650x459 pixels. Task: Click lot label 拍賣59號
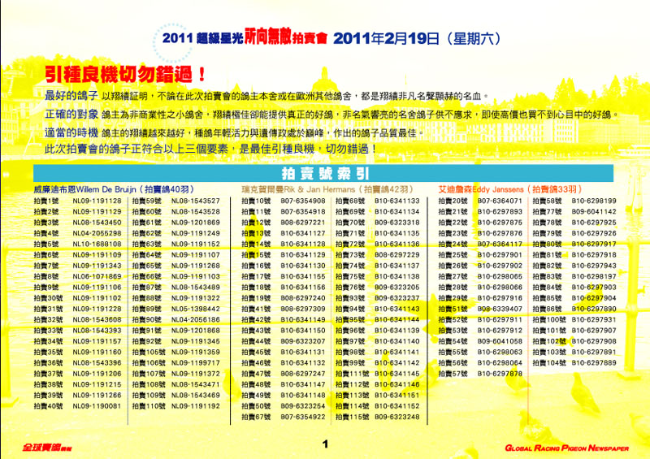pyautogui.click(x=147, y=201)
